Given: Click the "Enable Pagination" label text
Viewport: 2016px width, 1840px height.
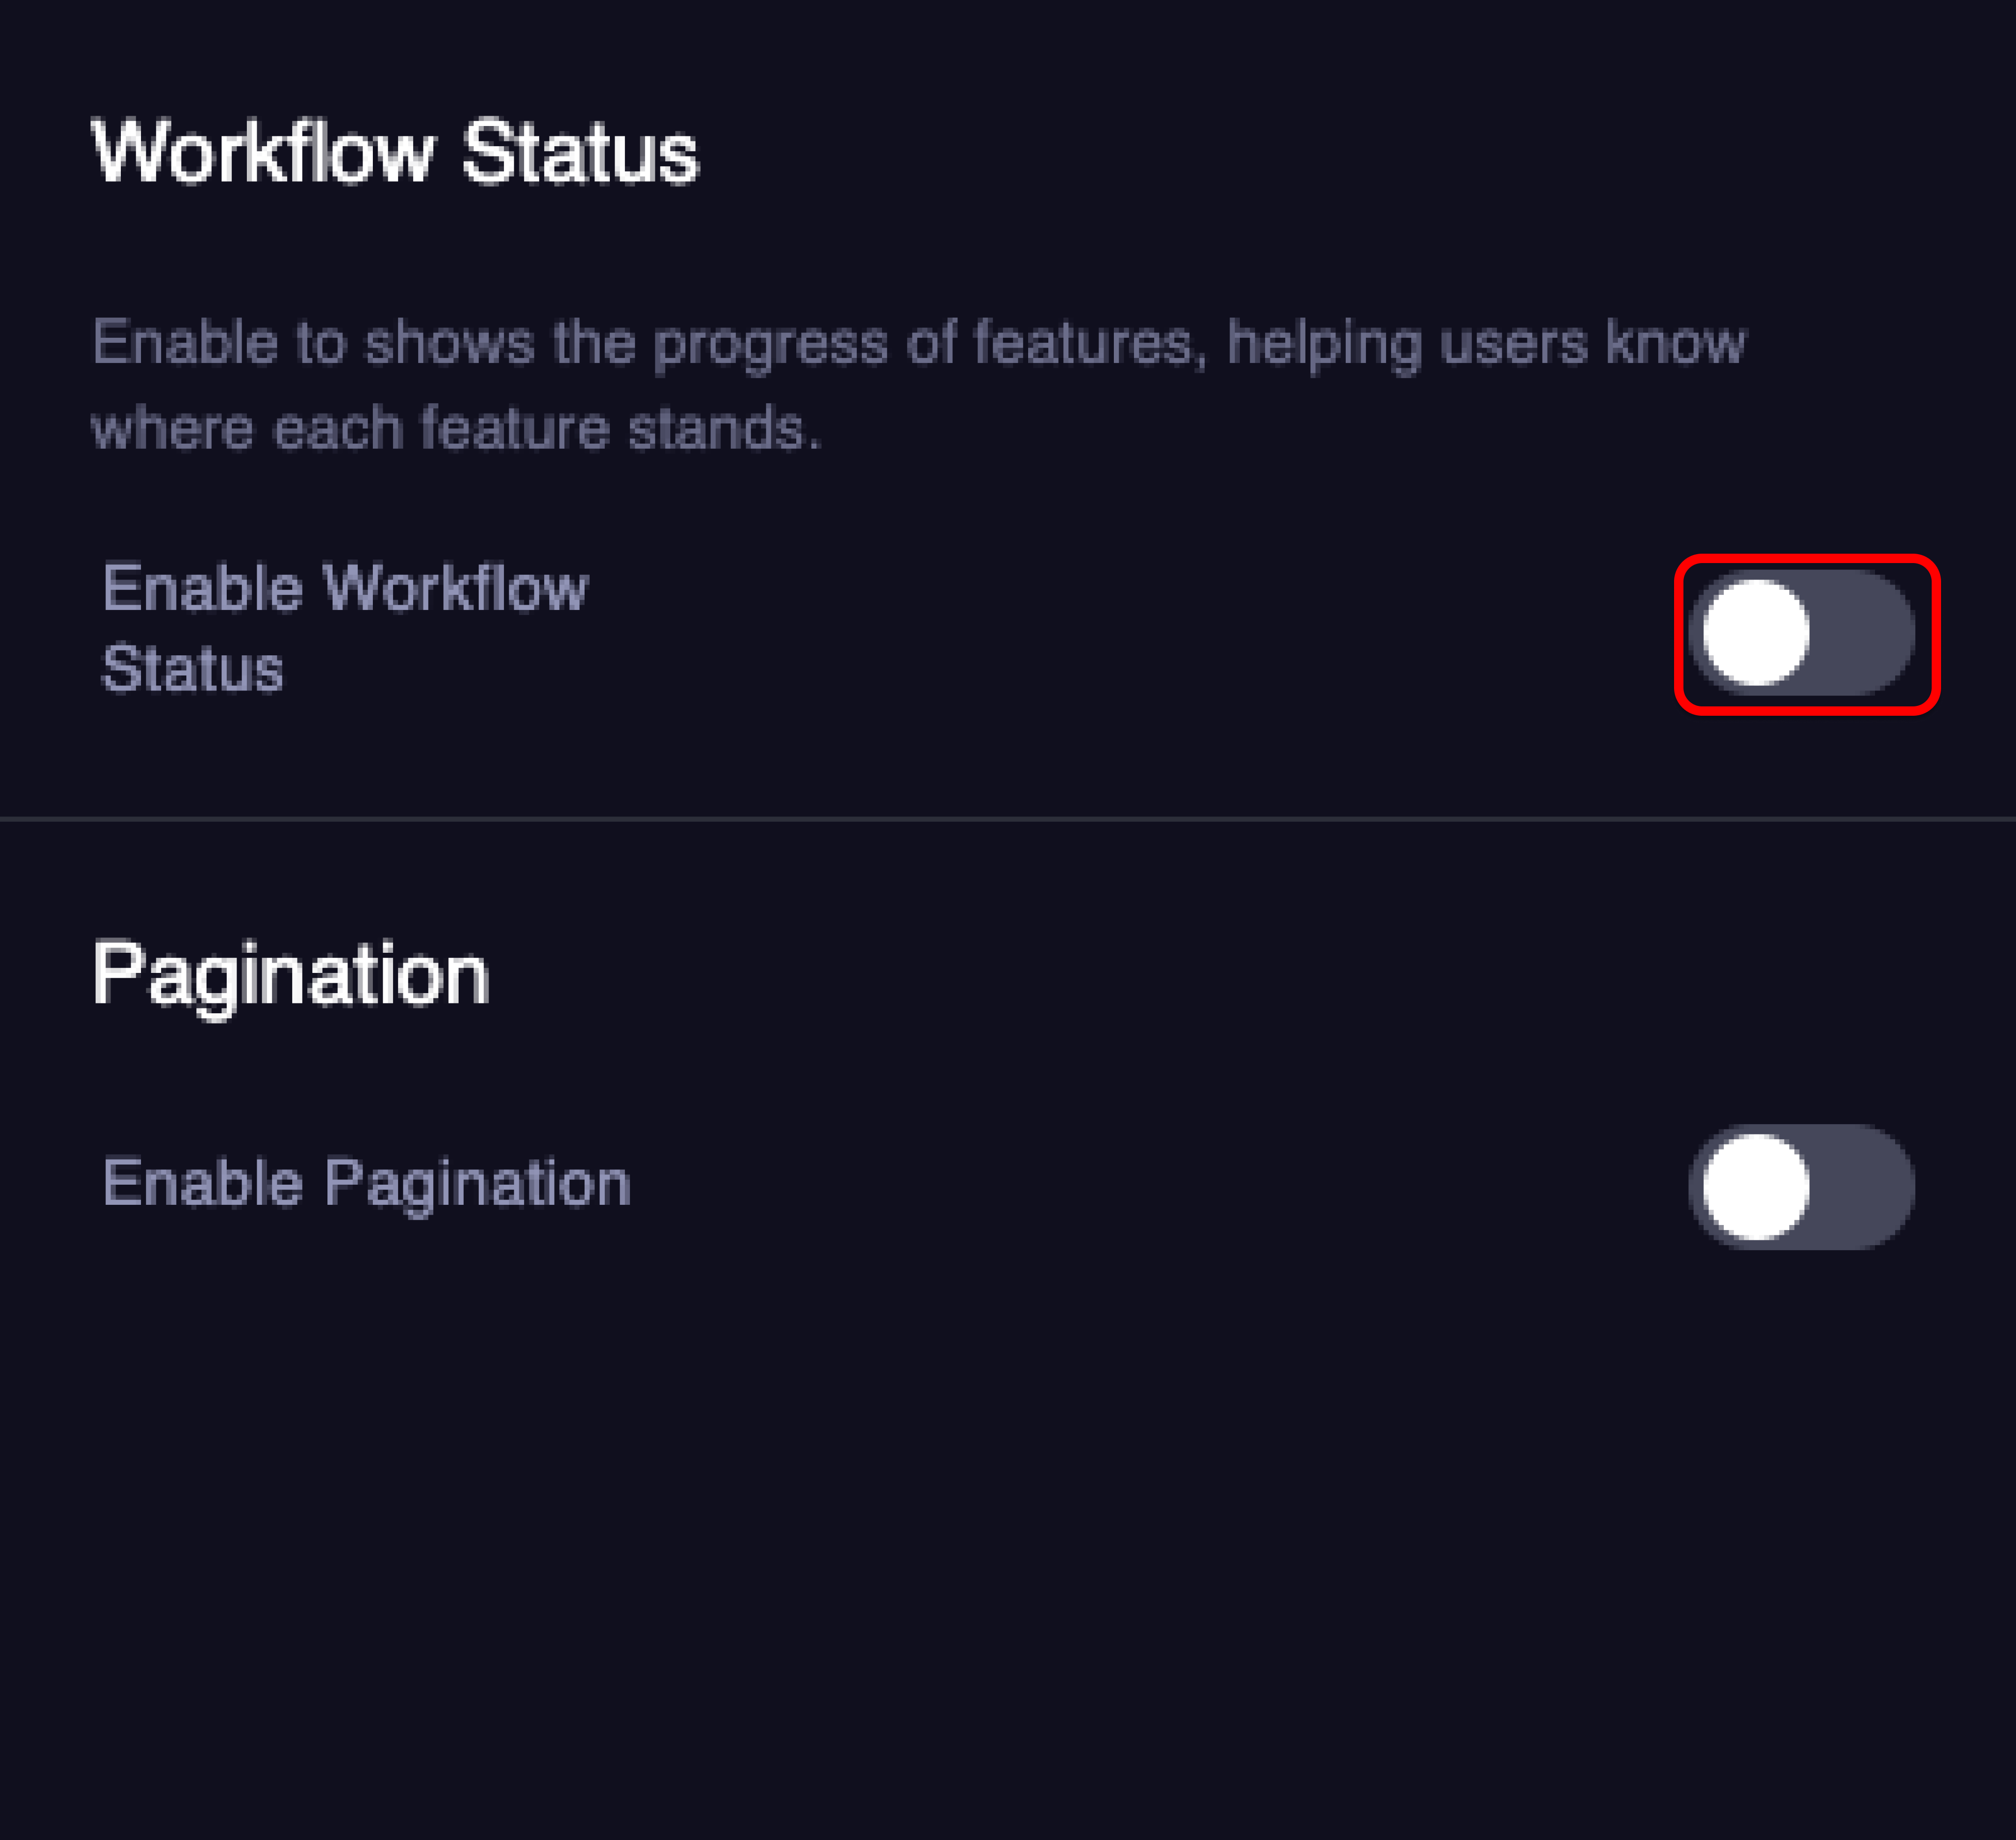Looking at the screenshot, I should point(366,1183).
